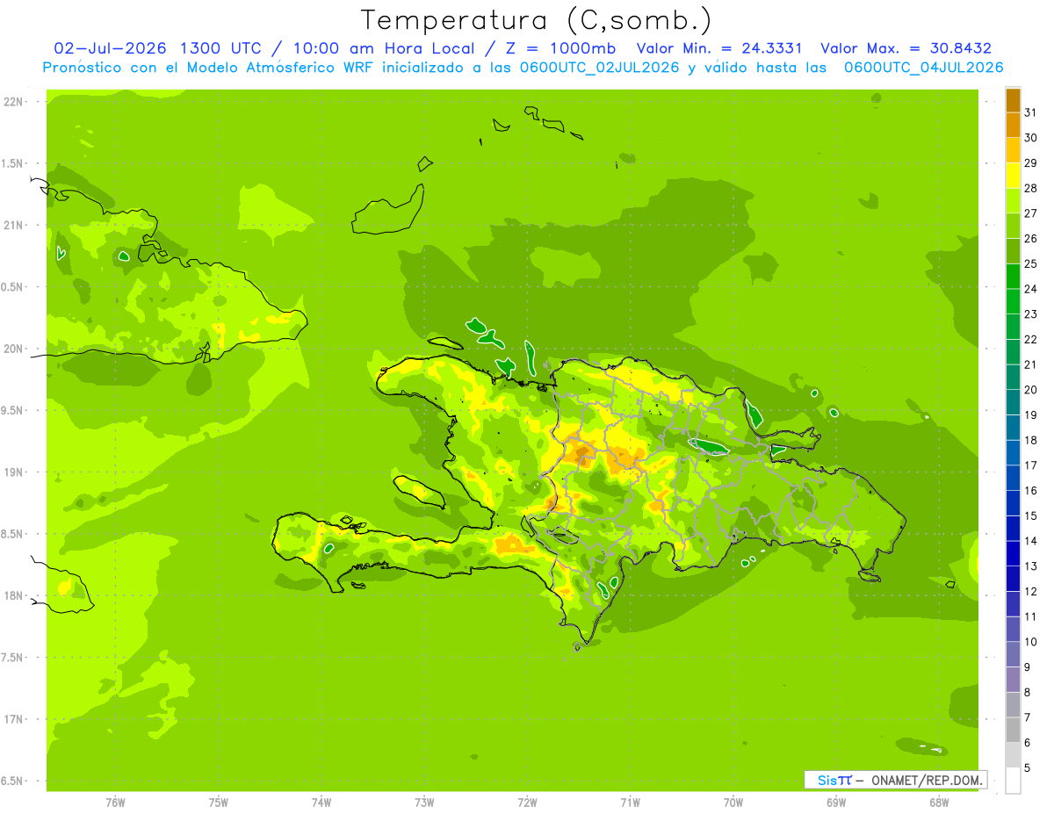Click the '29' colorbar label
The height and width of the screenshot is (814, 1054).
[1030, 162]
